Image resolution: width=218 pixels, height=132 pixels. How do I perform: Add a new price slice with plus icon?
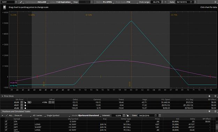(x=209, y=96)
